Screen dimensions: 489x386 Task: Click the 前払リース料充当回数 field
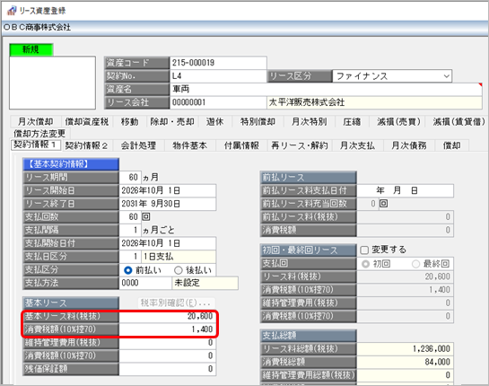tap(368, 204)
